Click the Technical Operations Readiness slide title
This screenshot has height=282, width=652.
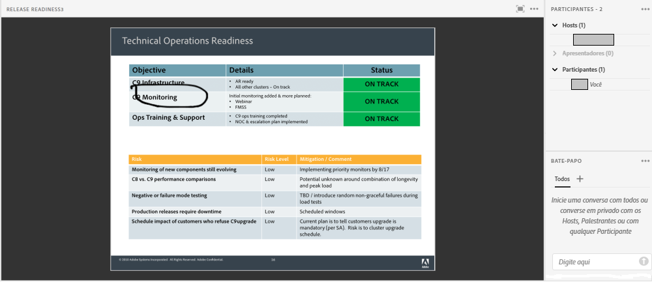(188, 40)
